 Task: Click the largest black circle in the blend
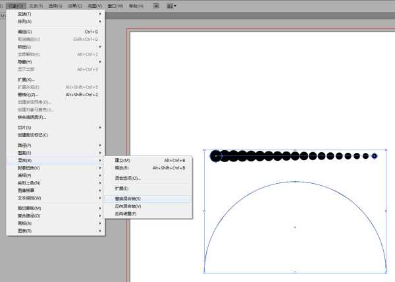[216, 156]
